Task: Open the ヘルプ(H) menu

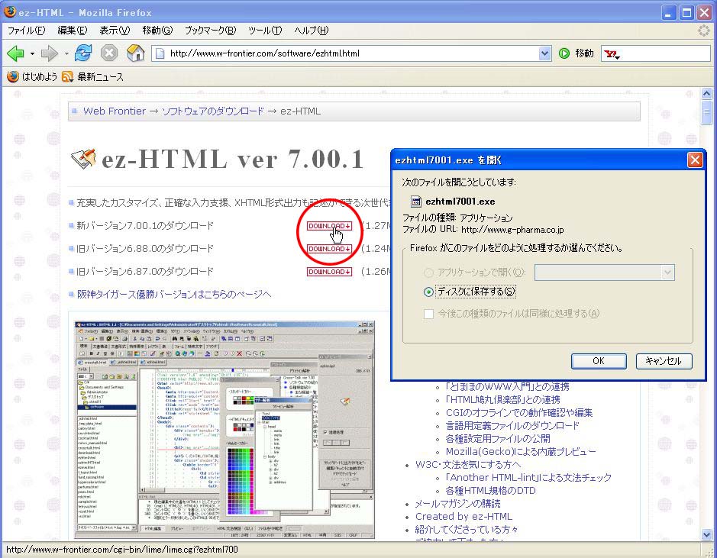Action: pos(311,31)
